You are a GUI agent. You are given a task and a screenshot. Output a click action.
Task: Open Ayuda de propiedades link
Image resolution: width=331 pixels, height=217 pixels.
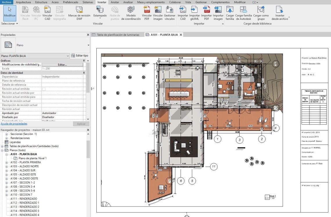(x=14, y=124)
